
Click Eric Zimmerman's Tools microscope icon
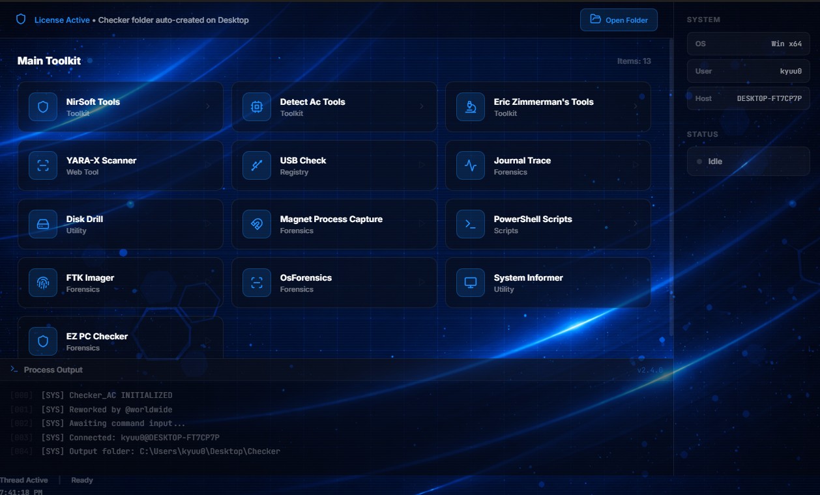(x=471, y=107)
